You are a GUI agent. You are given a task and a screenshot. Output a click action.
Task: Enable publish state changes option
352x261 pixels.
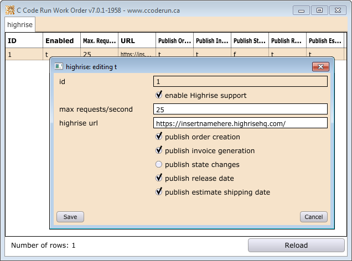pyautogui.click(x=159, y=164)
